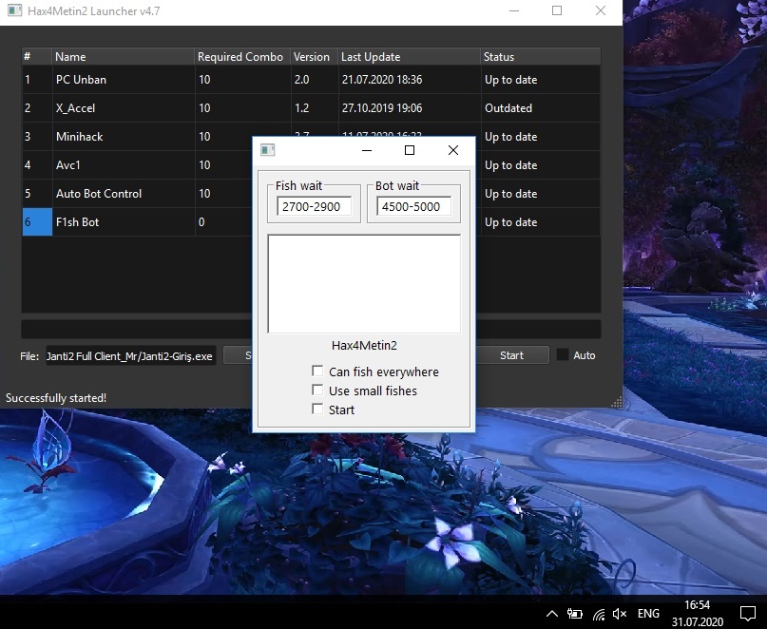Click the Fish wait input field
767x629 pixels.
(x=314, y=206)
